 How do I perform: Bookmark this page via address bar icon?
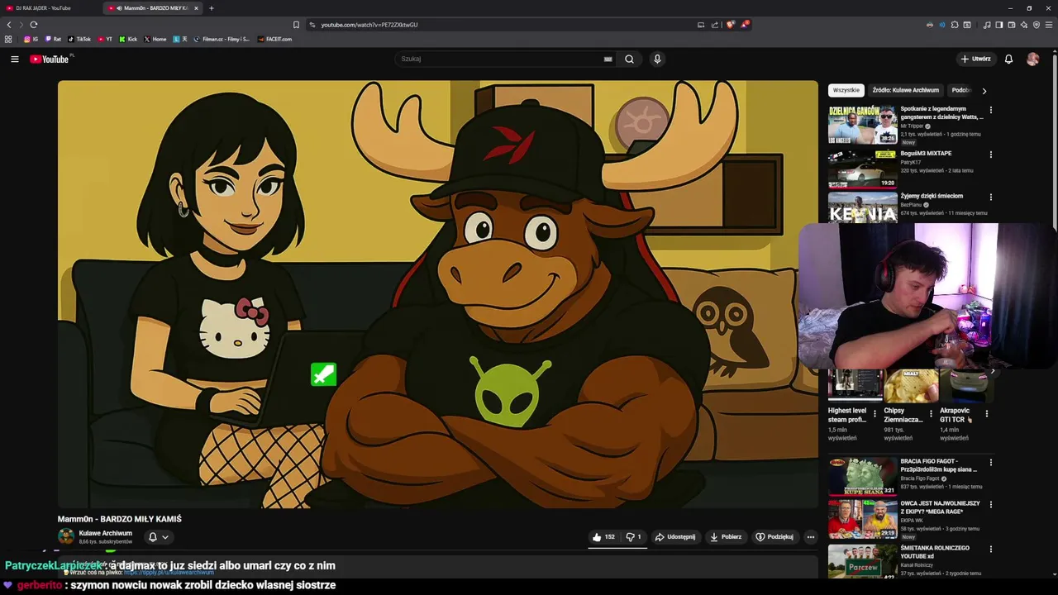tap(296, 25)
